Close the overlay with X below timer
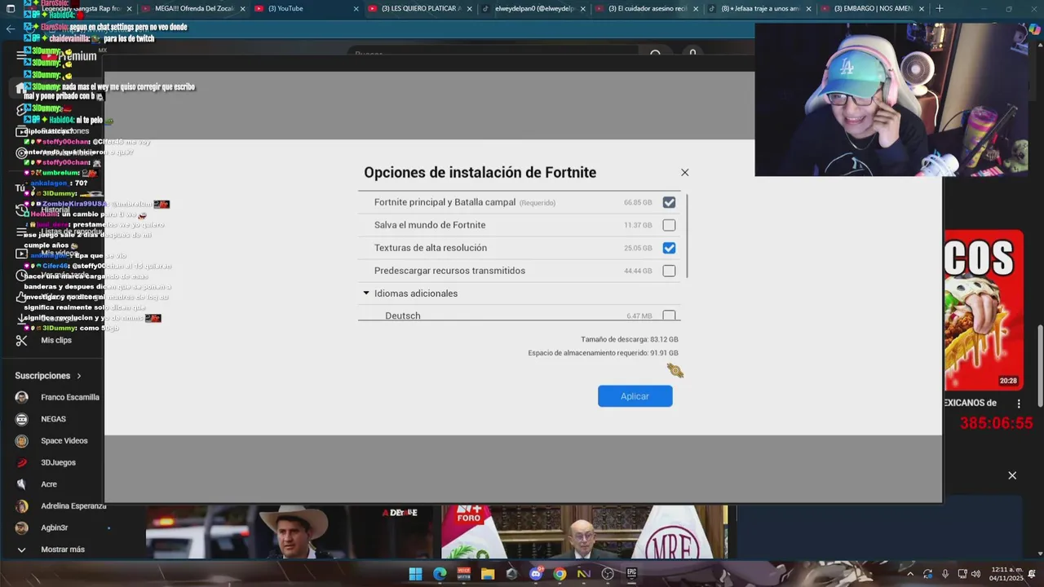 [x=1012, y=475]
